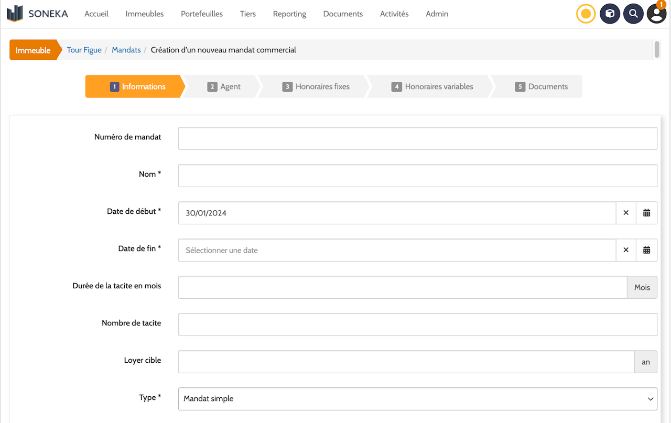671x423 pixels.
Task: Open the cube icon in header
Action: click(x=610, y=14)
